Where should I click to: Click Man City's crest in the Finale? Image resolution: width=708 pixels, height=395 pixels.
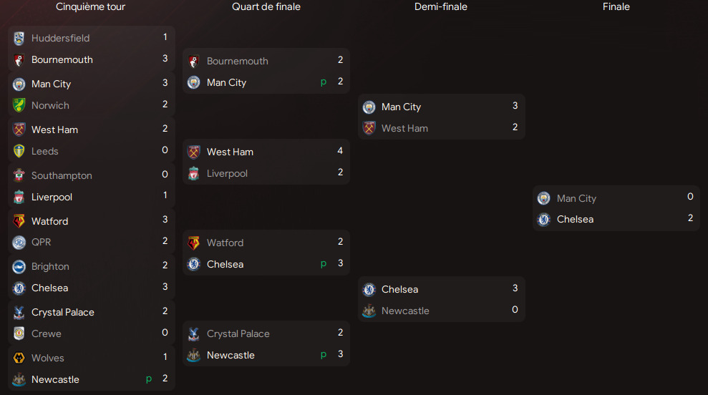pyautogui.click(x=544, y=198)
